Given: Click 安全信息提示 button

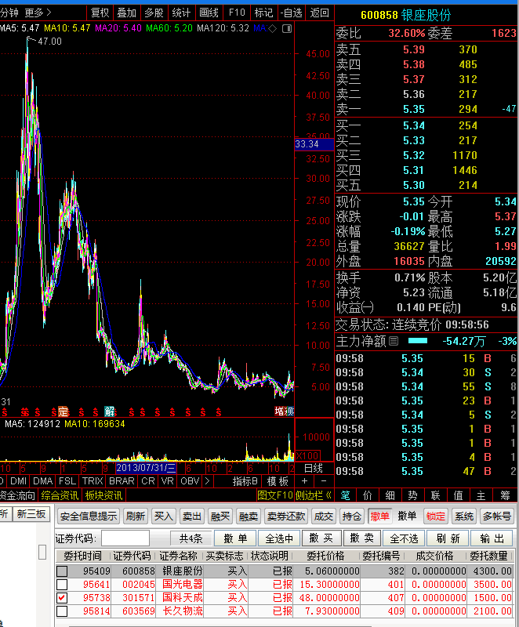Looking at the screenshot, I should click(x=89, y=516).
